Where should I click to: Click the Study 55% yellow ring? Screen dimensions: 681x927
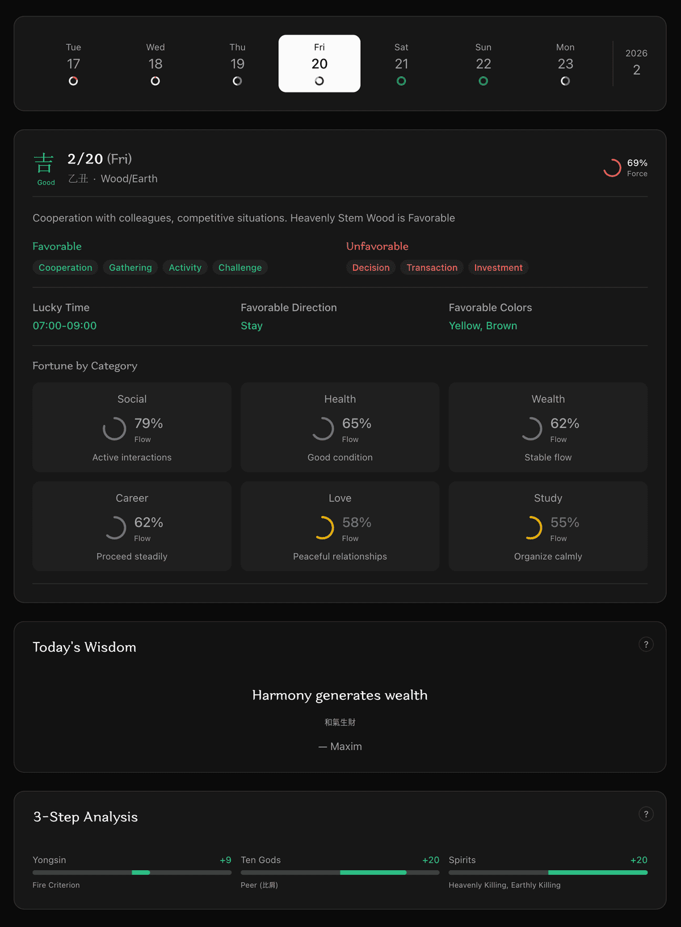pyautogui.click(x=531, y=527)
